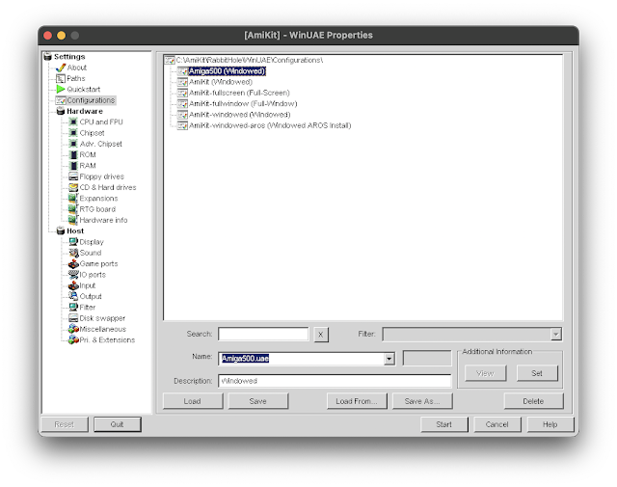Collapse the Hardware tree section
The height and width of the screenshot is (487, 617).
[60, 112]
